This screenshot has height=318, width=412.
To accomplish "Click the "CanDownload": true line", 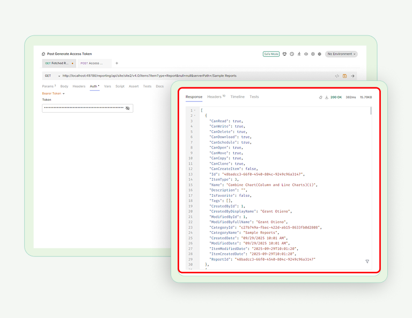I will tap(231, 137).
